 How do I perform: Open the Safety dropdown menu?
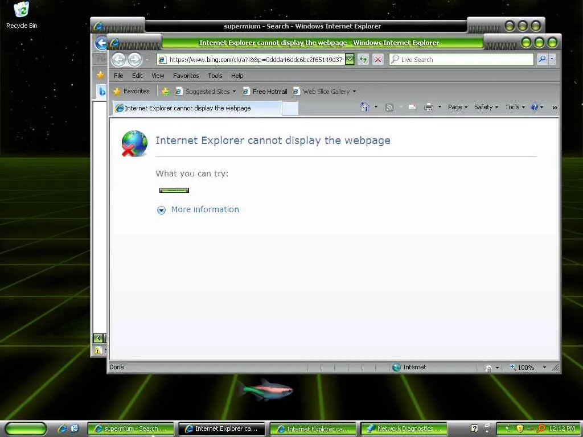(486, 107)
